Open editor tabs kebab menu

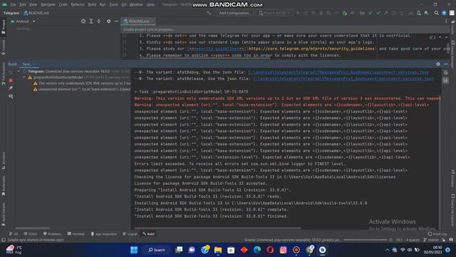point(446,21)
